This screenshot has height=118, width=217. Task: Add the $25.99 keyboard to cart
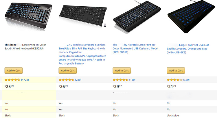[x=14, y=71]
